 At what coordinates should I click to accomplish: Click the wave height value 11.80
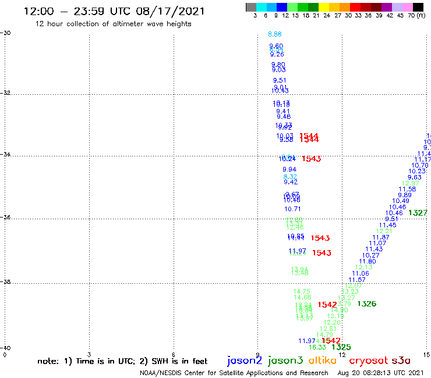coord(368,261)
